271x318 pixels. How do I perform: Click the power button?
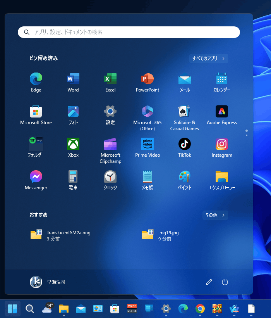(x=225, y=282)
